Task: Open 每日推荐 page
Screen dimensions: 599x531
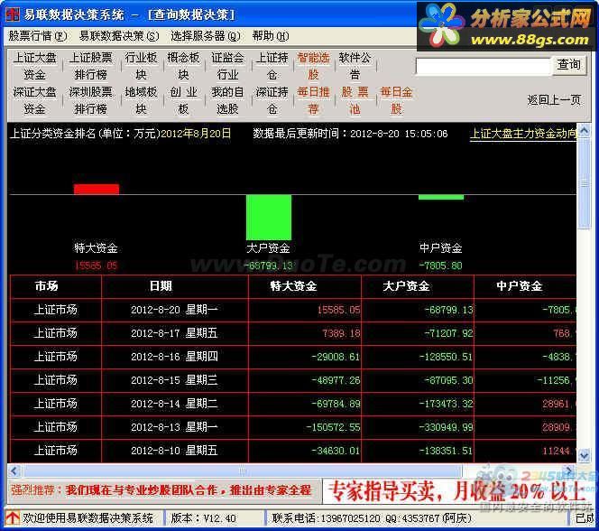Action: click(313, 100)
